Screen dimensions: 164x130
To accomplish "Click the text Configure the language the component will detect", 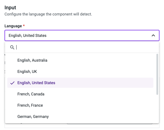I will (48, 14).
